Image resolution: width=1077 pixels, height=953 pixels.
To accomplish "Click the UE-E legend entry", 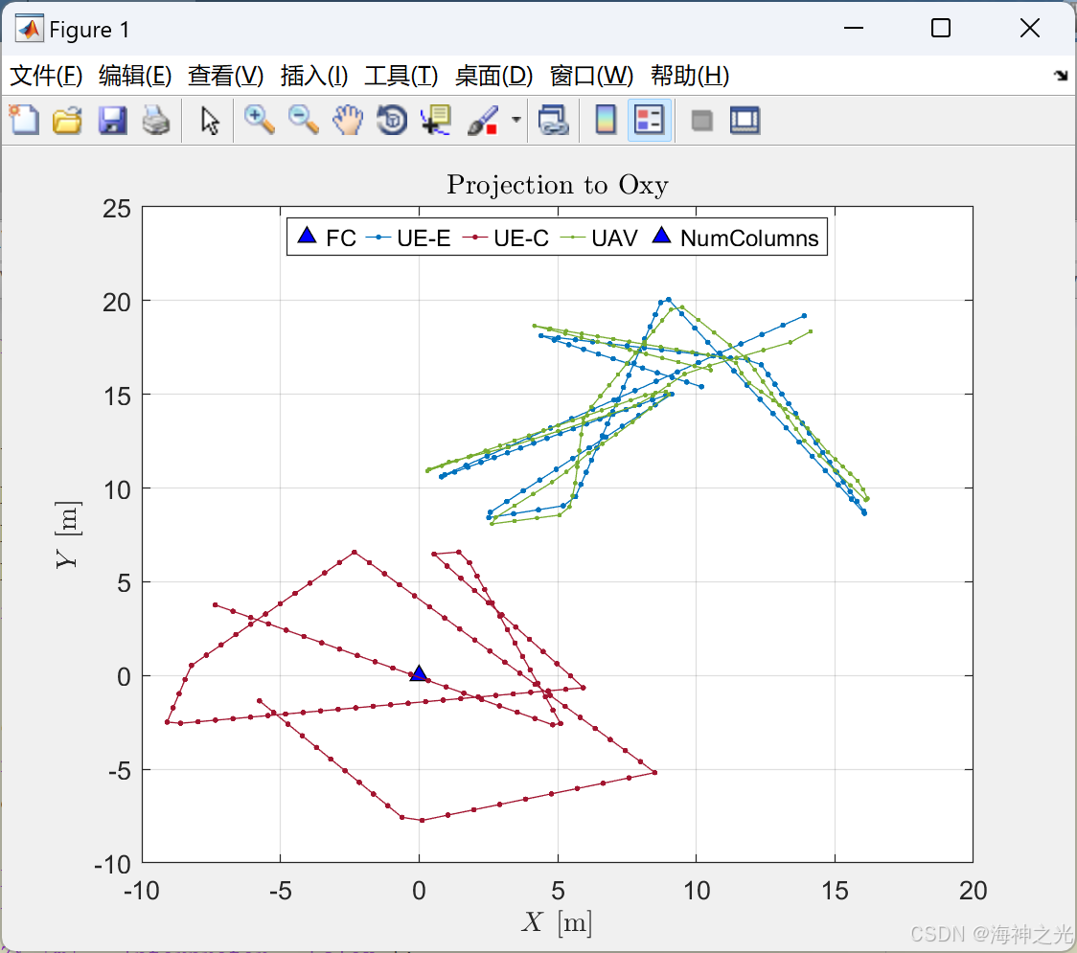I will 408,238.
